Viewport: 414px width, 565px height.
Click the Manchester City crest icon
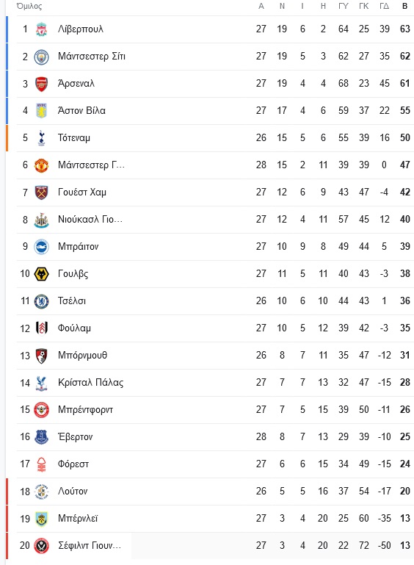(41, 57)
